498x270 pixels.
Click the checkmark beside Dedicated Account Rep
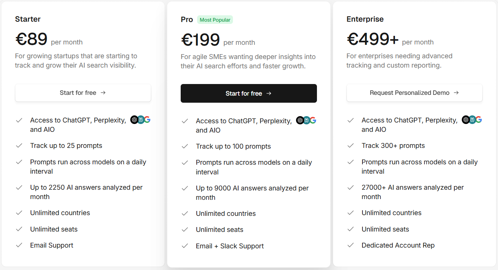pos(351,245)
